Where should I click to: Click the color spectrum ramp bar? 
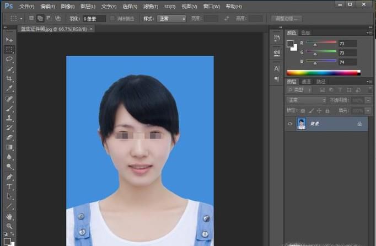click(x=323, y=72)
